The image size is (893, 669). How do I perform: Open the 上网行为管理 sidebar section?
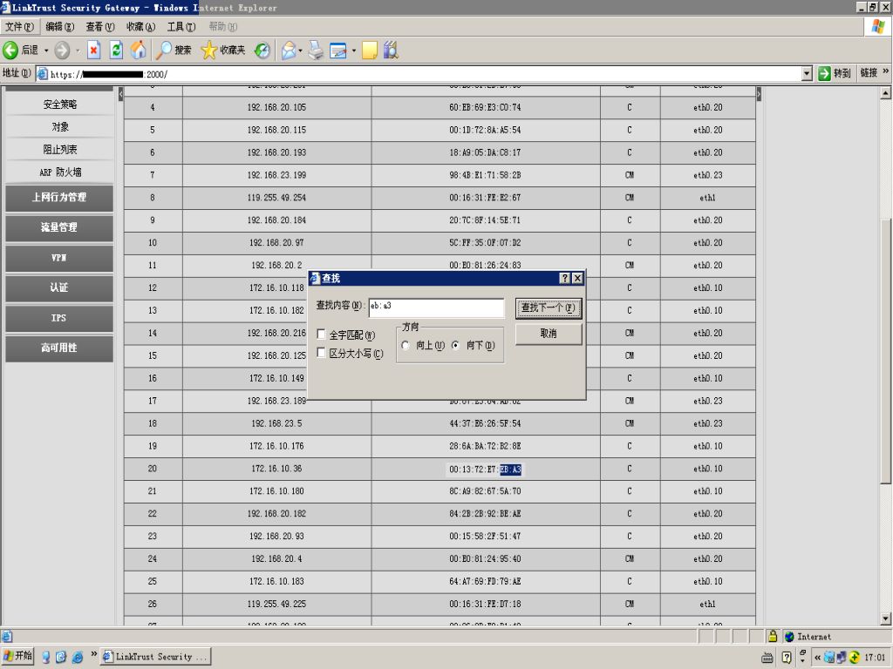point(59,198)
